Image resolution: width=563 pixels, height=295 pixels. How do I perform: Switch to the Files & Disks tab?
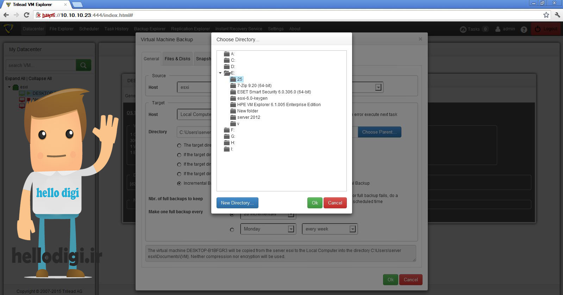177,59
